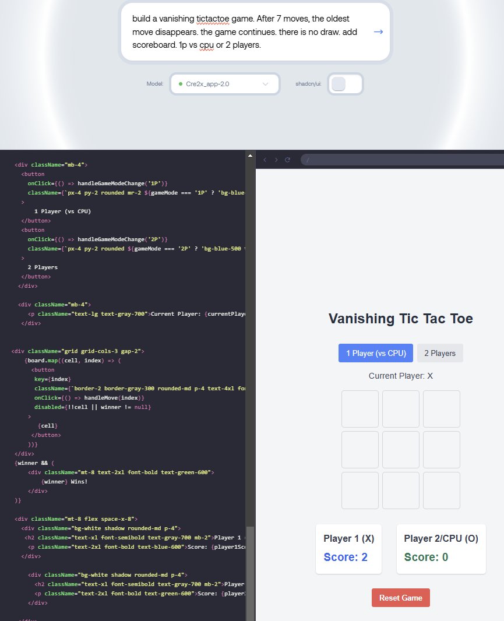
Task: Click the preview URL address bar
Action: tap(402, 160)
